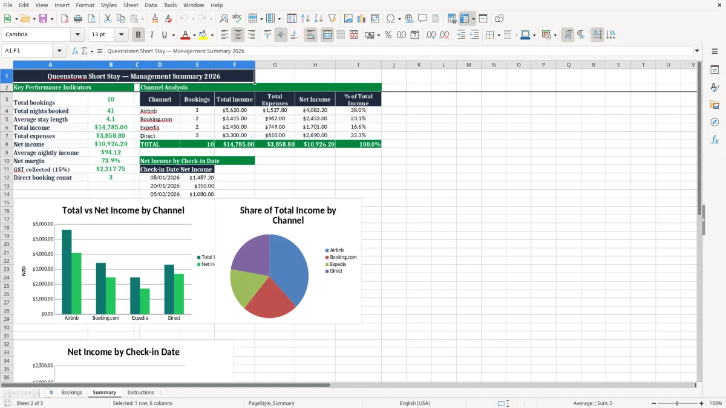
Task: Toggle italic formatting
Action: [151, 35]
